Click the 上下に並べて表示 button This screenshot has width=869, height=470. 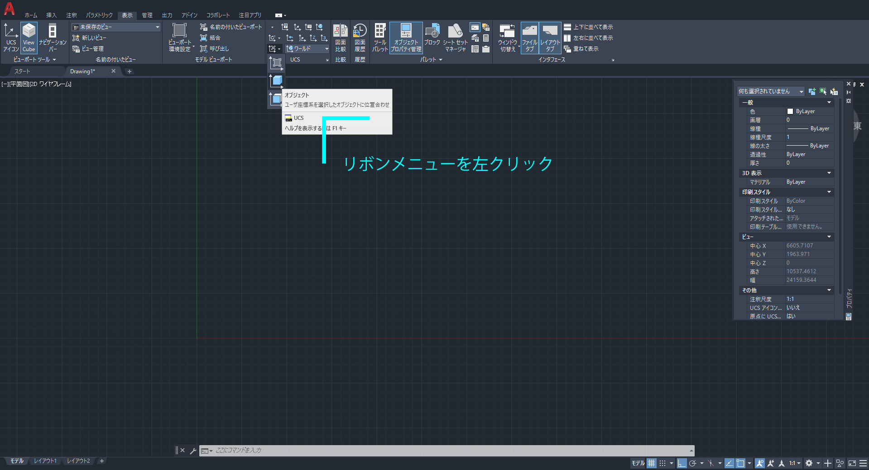[x=589, y=27]
